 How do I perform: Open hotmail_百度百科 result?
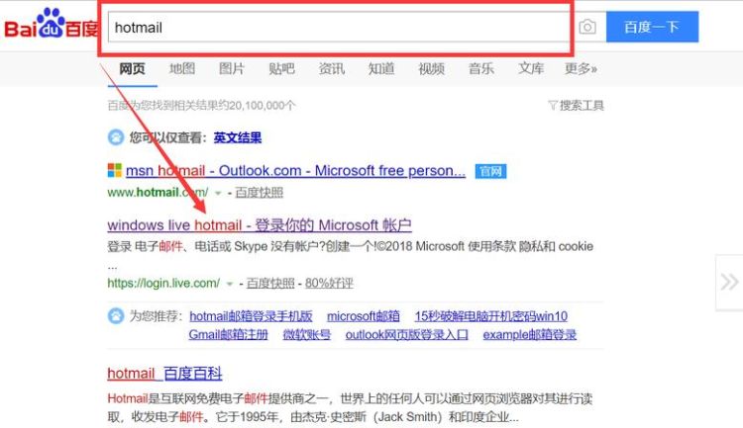click(164, 373)
